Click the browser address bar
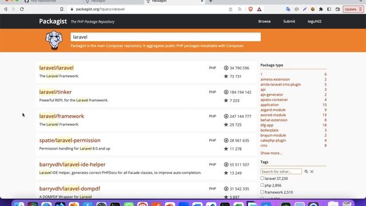The width and height of the screenshot is (366, 206). (149, 9)
